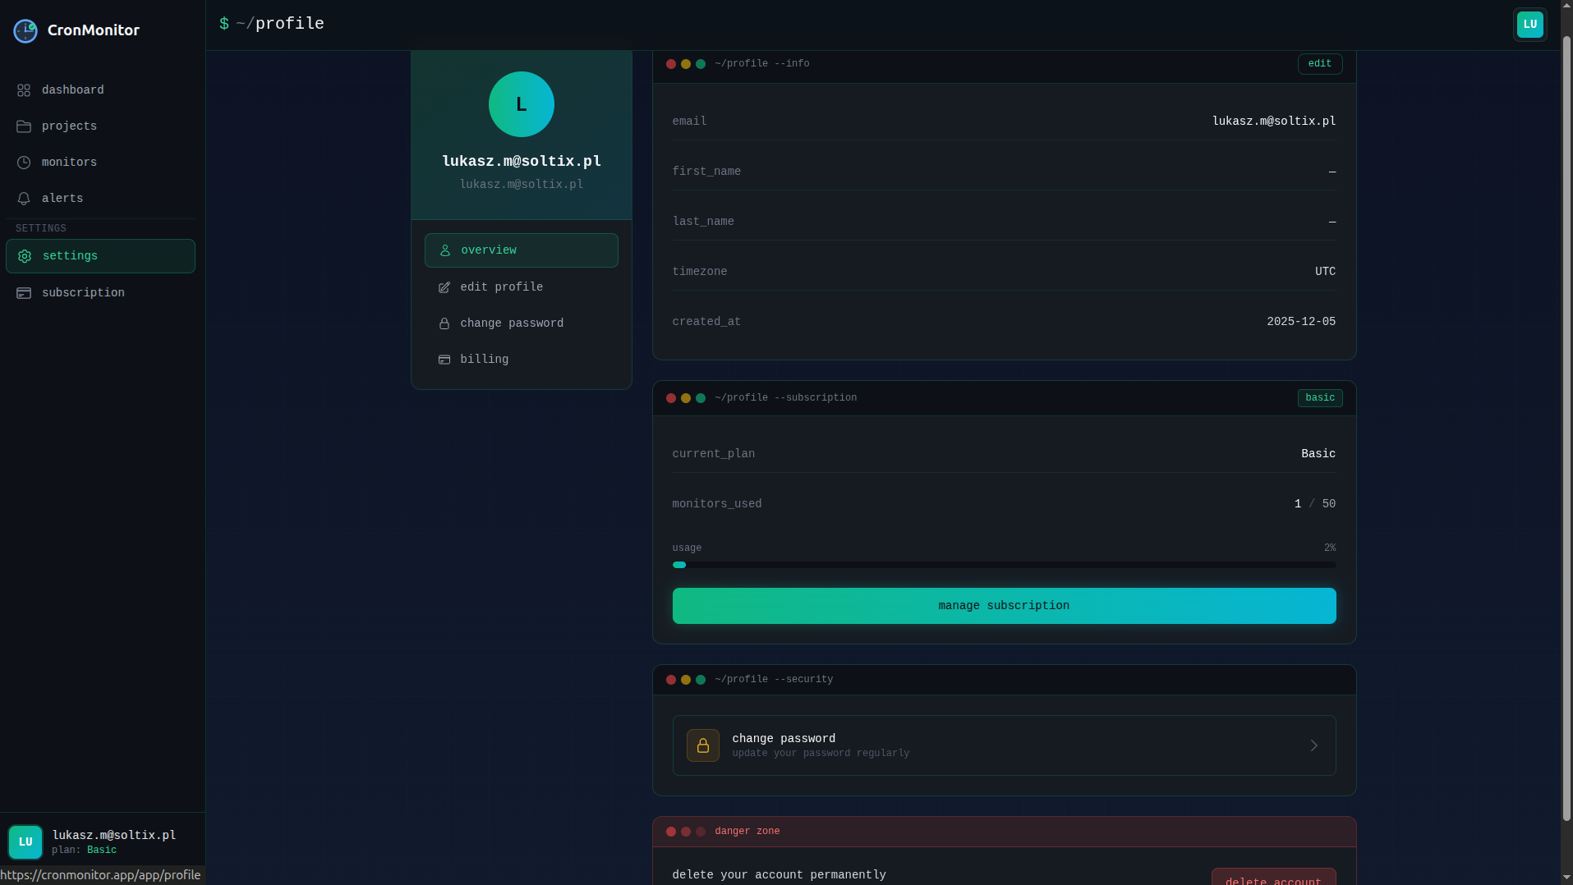Expand the change password chevron arrow
The image size is (1573, 885).
tap(1313, 745)
